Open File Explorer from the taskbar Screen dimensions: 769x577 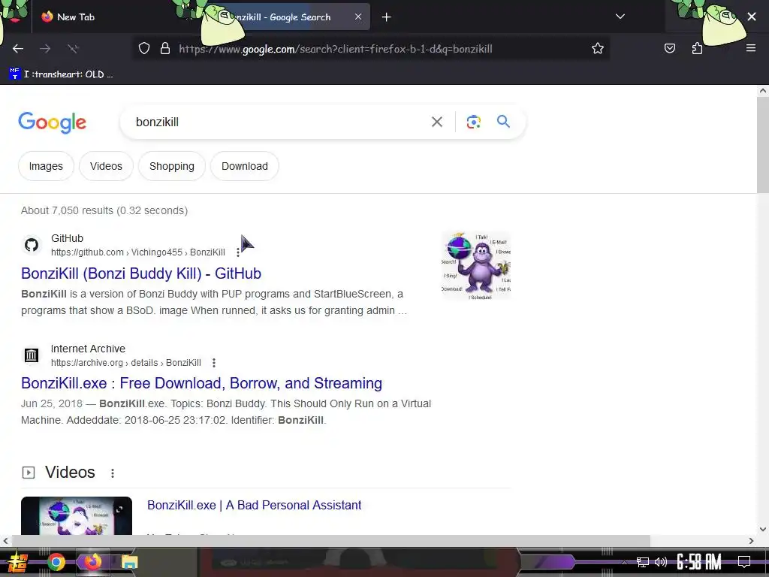pyautogui.click(x=130, y=562)
